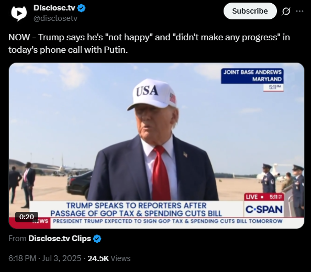The image size is (311, 272).
Task: Play the Trump C-SPAN video clip
Action: click(x=157, y=145)
